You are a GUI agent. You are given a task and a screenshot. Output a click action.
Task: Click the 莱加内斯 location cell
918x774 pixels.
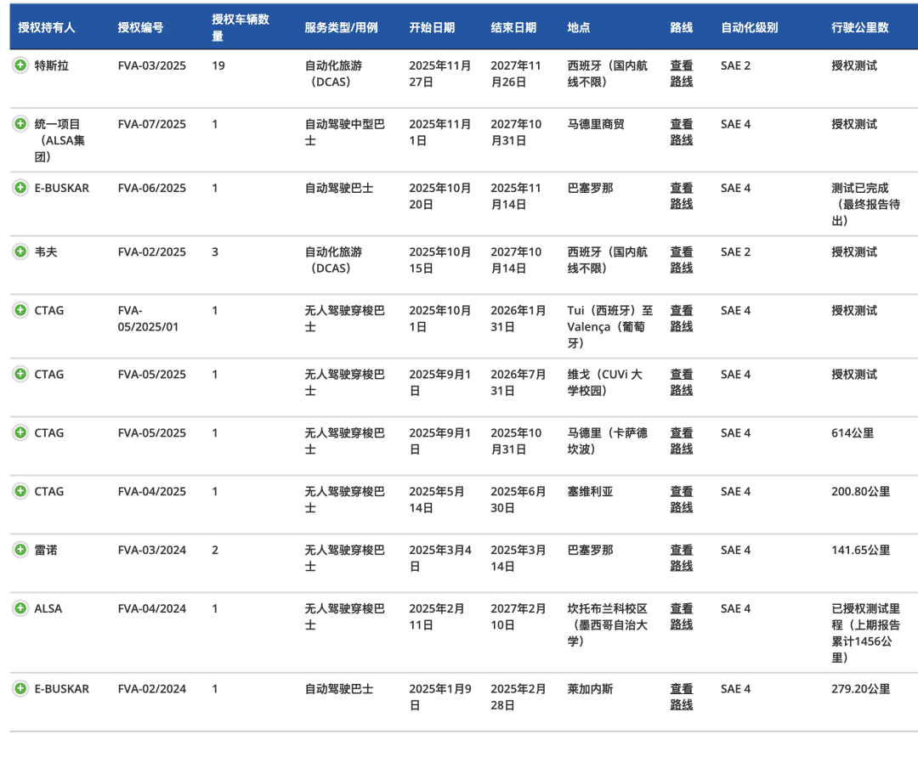click(x=590, y=688)
